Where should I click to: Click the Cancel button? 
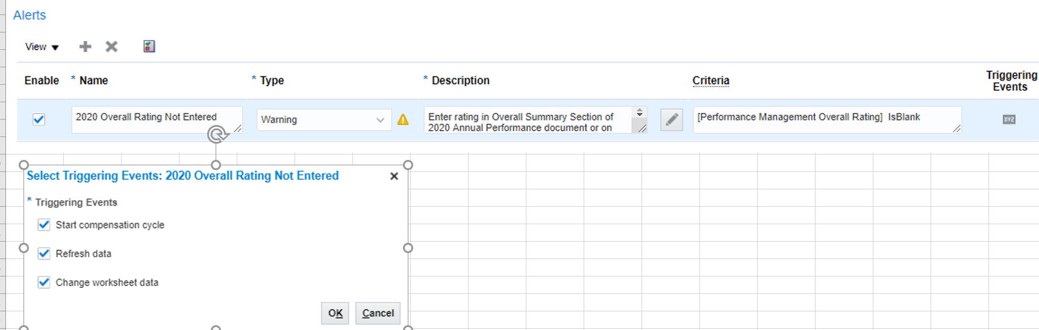tap(378, 313)
